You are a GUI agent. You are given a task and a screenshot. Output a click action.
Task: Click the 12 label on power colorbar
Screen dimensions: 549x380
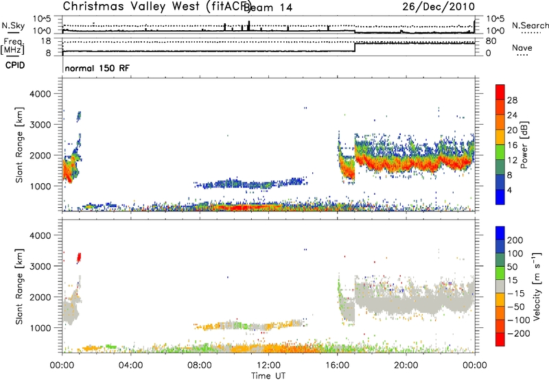[x=512, y=161]
